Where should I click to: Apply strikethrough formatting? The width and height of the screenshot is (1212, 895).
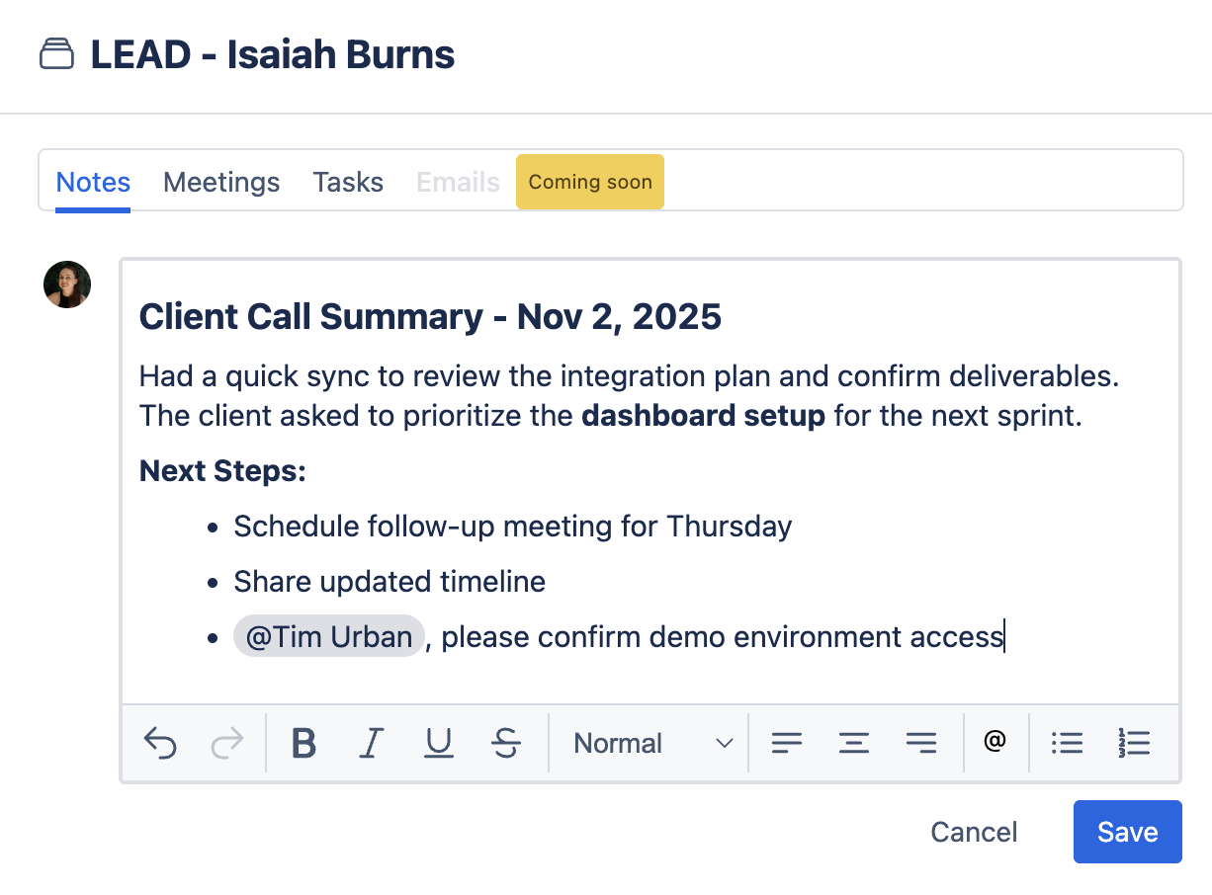pos(506,743)
